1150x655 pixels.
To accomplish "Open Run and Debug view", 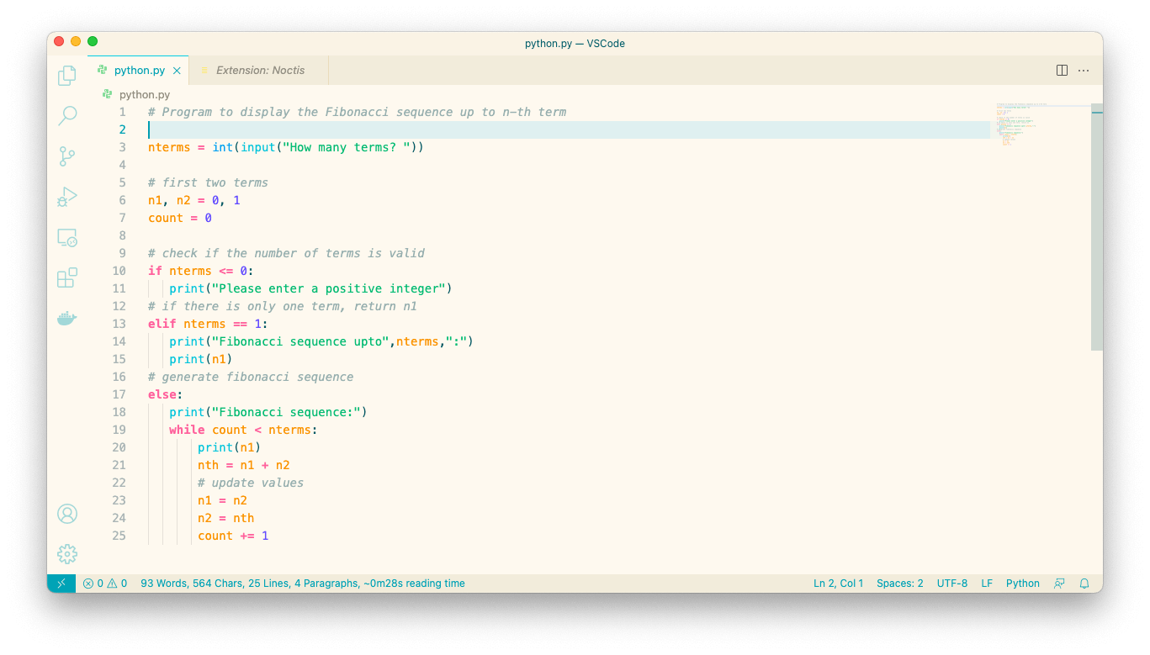I will pos(67,197).
